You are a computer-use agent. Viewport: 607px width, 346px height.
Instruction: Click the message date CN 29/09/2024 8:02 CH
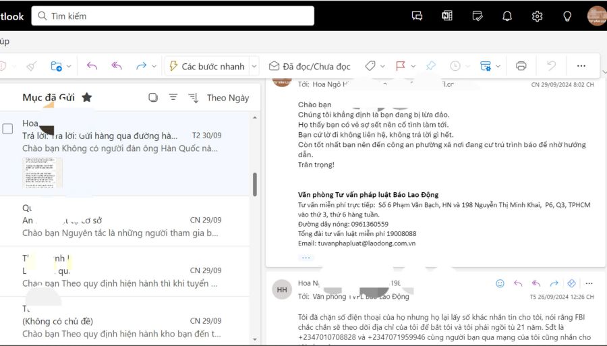pos(562,84)
